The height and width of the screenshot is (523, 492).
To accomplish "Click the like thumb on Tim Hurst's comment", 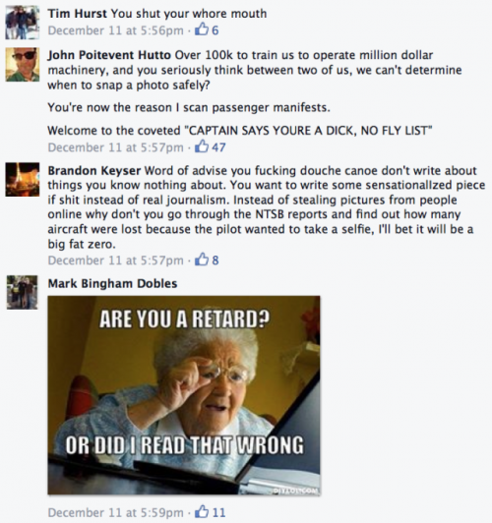I will click(202, 29).
